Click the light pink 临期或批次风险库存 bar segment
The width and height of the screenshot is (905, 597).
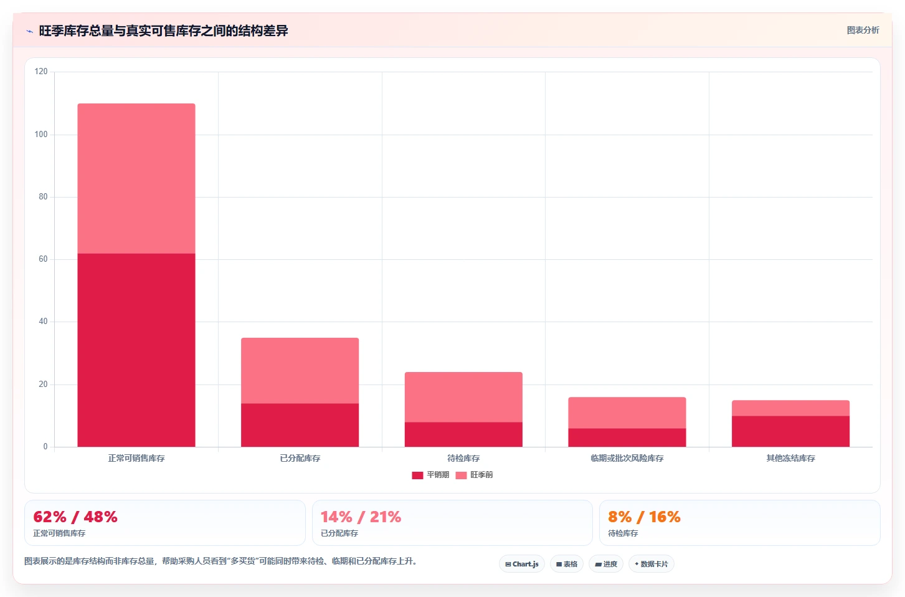[627, 413]
